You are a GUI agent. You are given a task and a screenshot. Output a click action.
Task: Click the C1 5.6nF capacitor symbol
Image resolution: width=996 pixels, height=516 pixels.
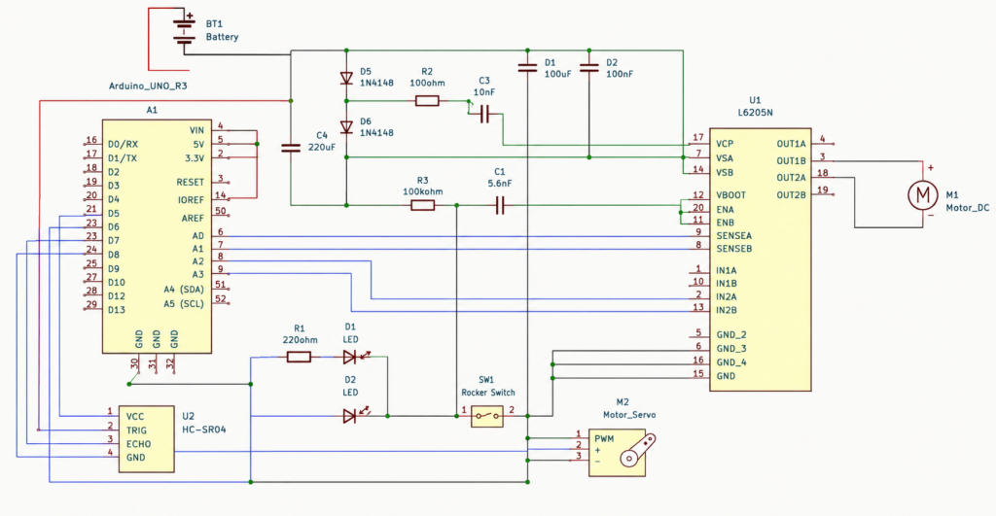[x=499, y=205]
